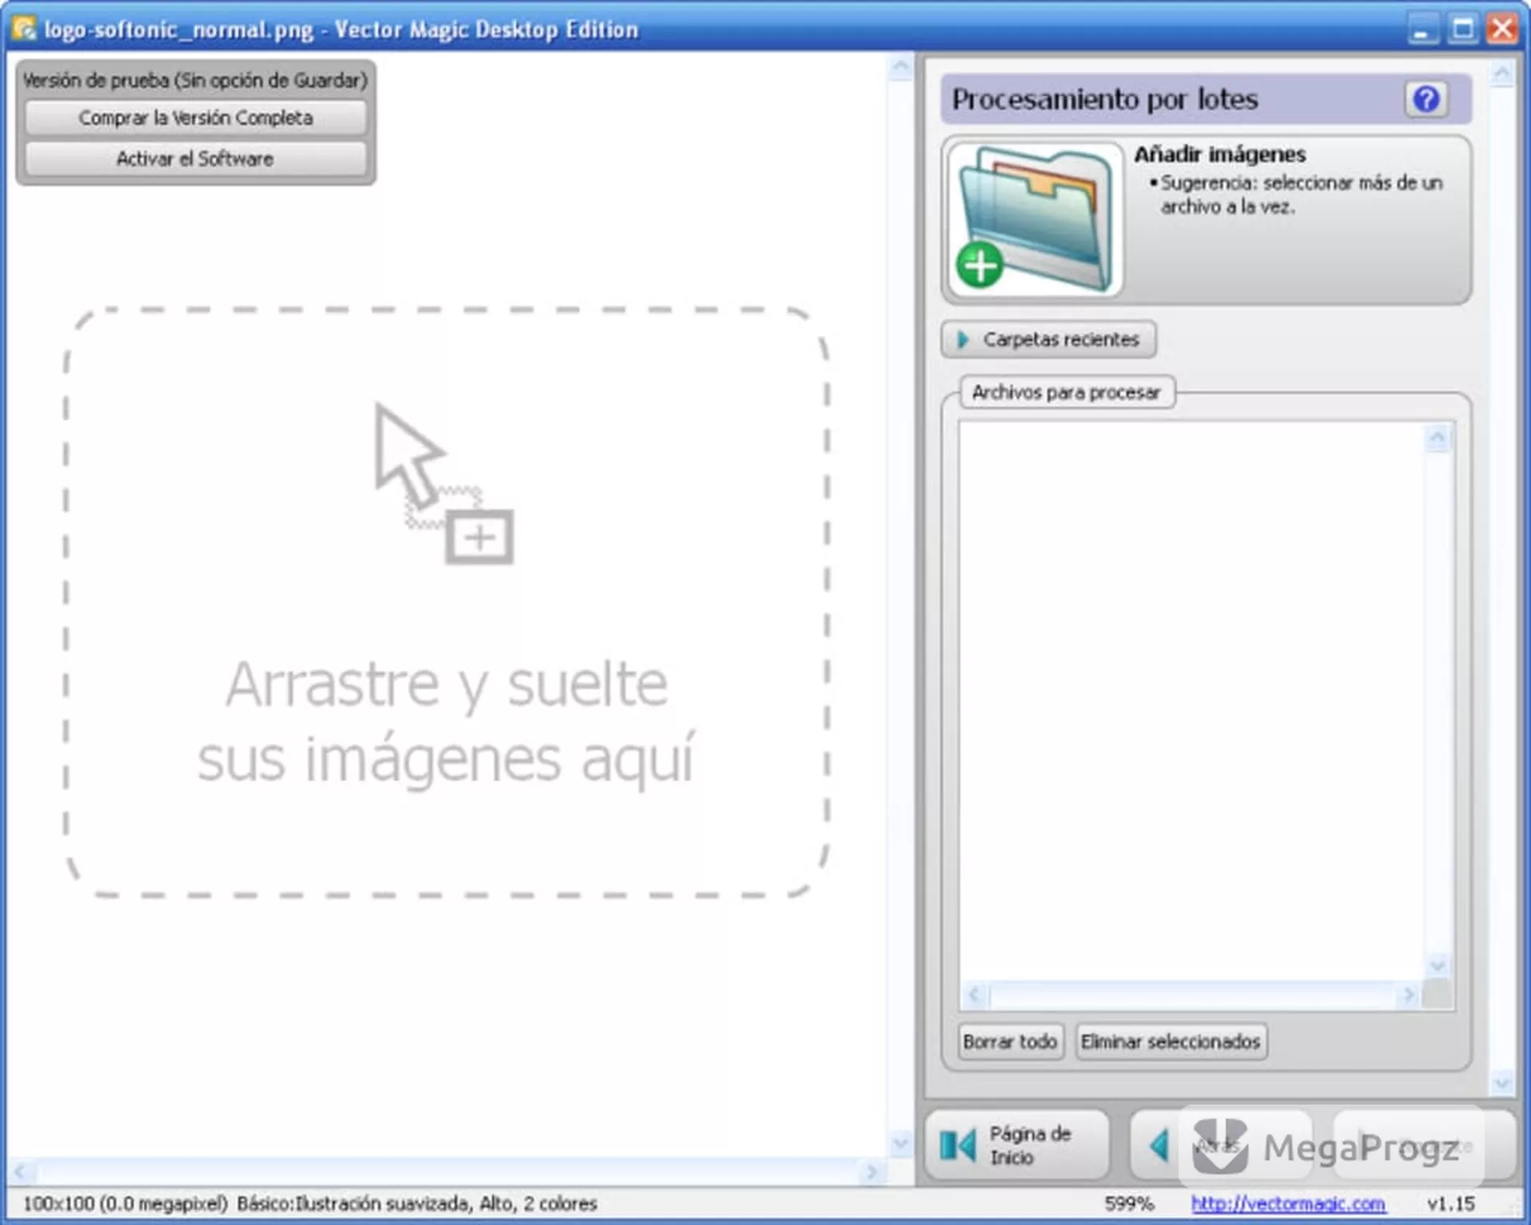Click the canvas vertical scrollbar up arrow
1531x1225 pixels.
pos(900,67)
